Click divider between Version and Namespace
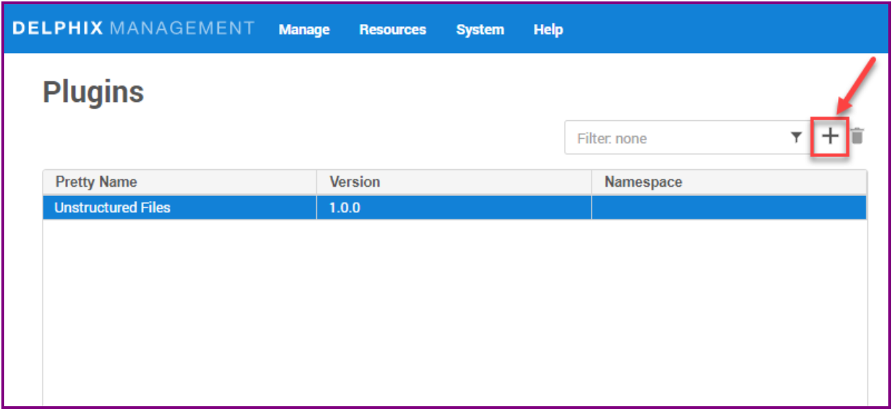Screen dimensions: 894x409 click(x=592, y=182)
